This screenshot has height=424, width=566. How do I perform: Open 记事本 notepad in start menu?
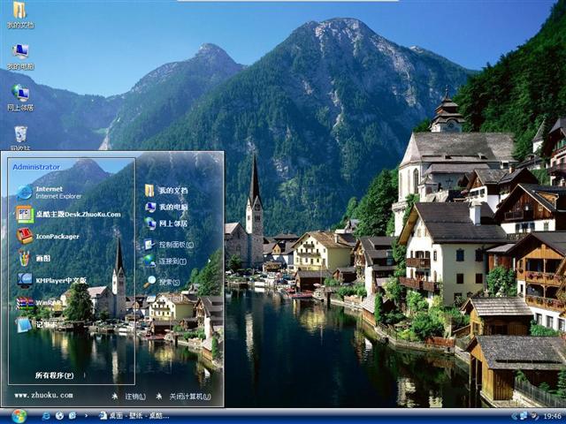tap(36, 325)
